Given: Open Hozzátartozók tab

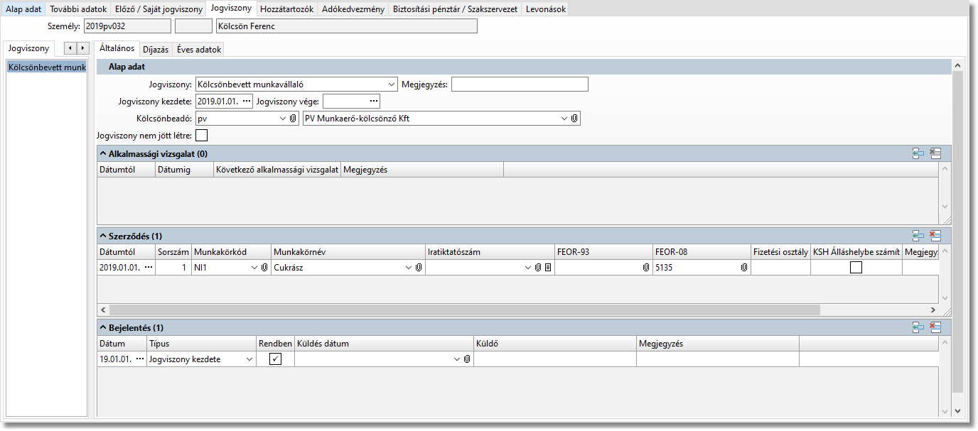Looking at the screenshot, I should [286, 9].
